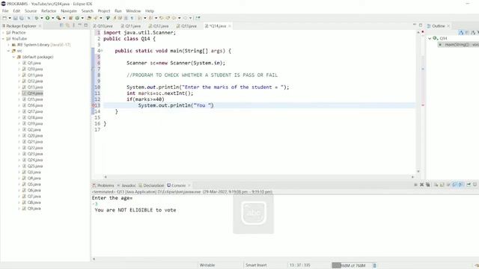Collapse the (default package) node
The width and height of the screenshot is (479, 269).
click(13, 57)
